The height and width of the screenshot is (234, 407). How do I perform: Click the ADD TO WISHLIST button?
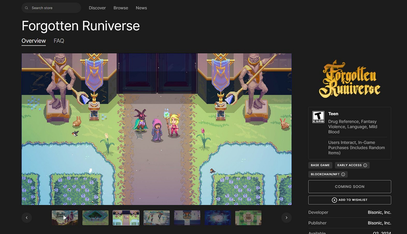coord(350,200)
